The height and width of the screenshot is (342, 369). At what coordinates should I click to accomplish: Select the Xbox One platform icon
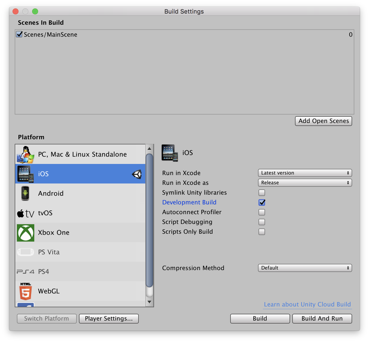(25, 232)
